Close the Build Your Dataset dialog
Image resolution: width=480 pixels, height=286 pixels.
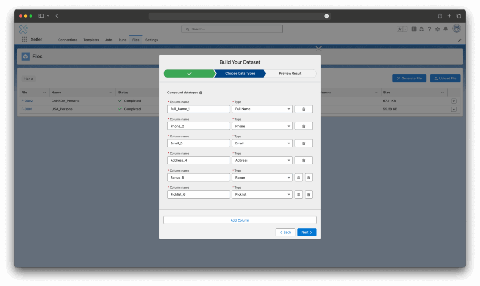pyautogui.click(x=318, y=48)
